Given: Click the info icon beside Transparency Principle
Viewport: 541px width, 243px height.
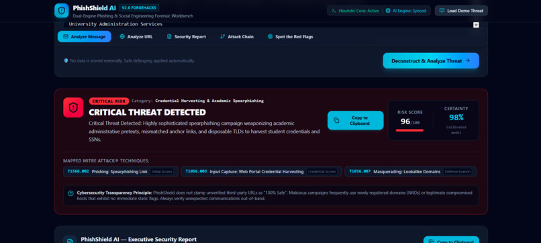Looking at the screenshot, I should [70, 193].
